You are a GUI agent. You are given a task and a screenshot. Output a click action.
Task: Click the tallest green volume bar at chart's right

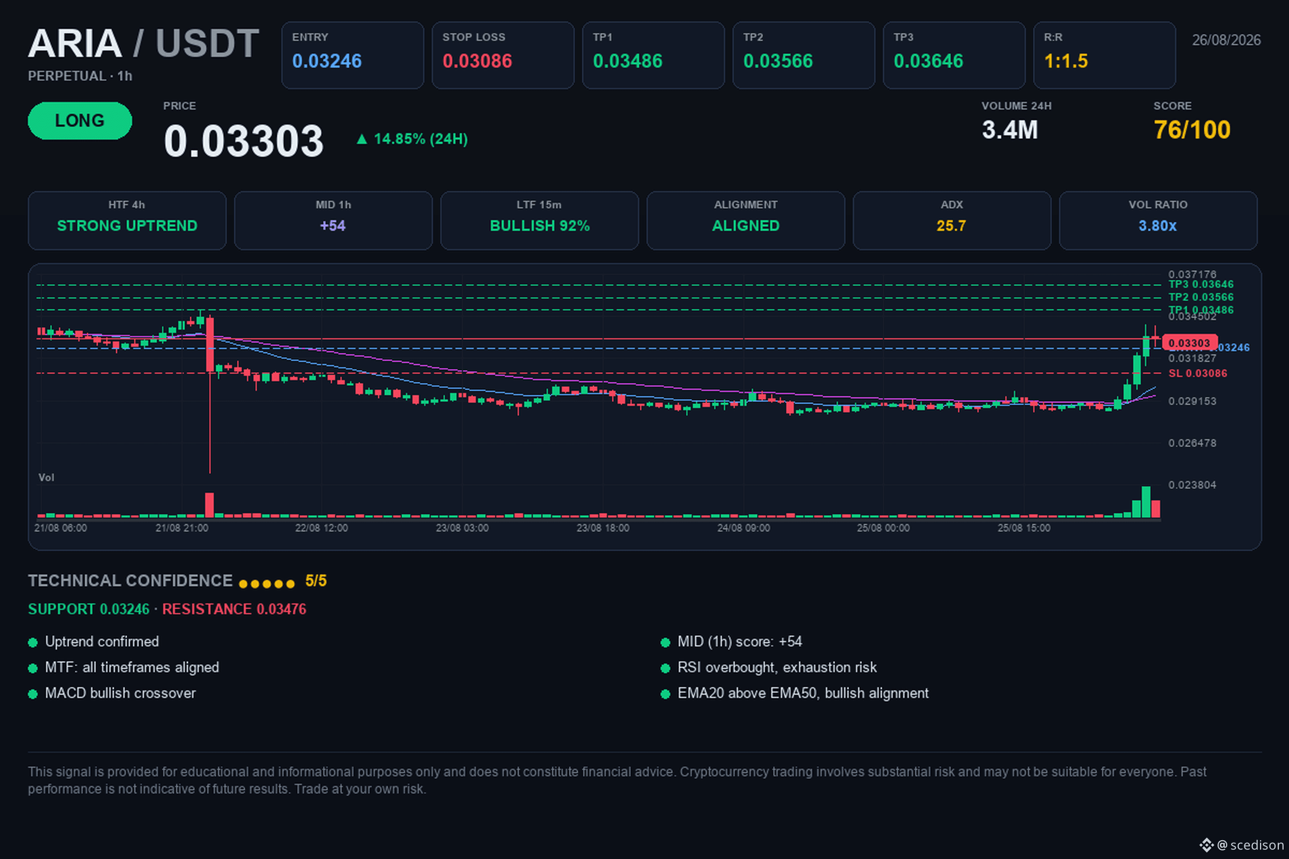pos(1146,502)
